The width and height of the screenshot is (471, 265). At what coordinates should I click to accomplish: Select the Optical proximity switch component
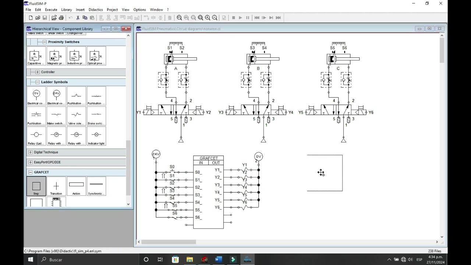point(96,56)
